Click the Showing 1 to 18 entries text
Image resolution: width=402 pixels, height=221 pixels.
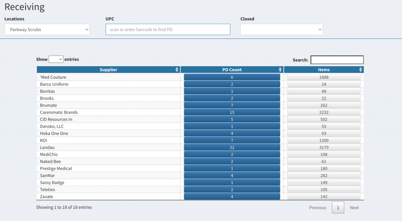64,207
